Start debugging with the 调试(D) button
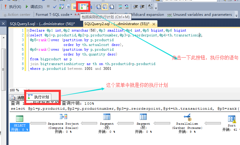Viewport: 240px width, 145px height. pos(34,7)
